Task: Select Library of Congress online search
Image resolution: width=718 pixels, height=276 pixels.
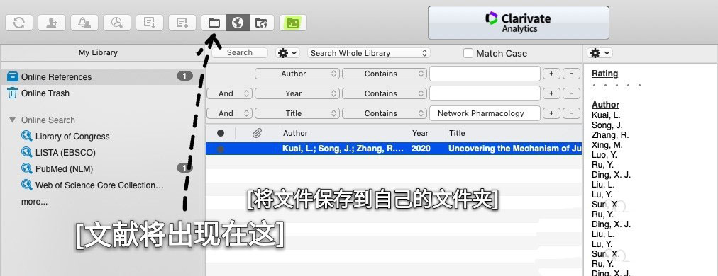Action: coord(72,136)
